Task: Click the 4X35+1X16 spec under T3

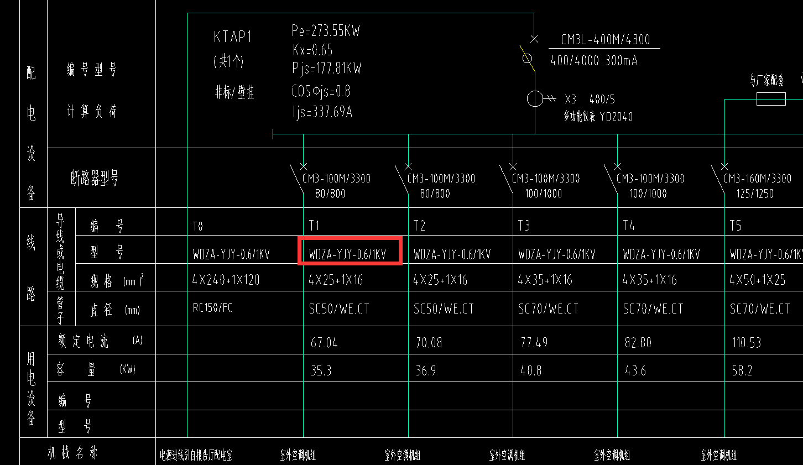Action: (x=545, y=280)
